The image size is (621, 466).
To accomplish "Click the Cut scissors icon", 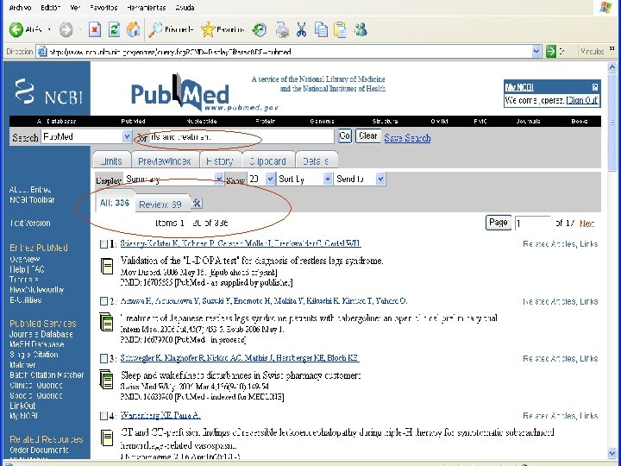I will 301,29.
